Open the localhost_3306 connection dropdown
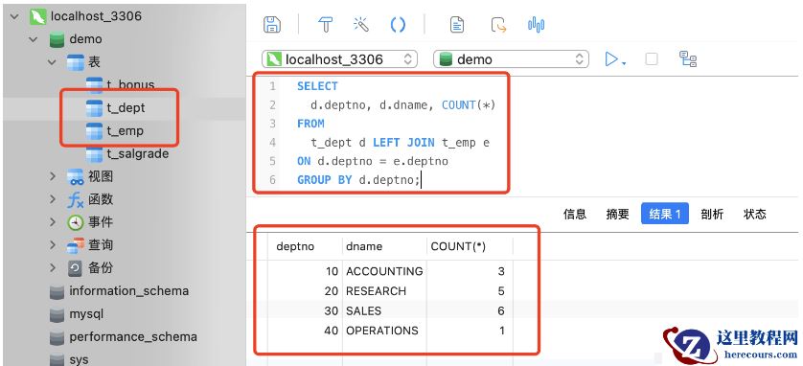Viewport: 803px width, 366px height. pyautogui.click(x=339, y=59)
